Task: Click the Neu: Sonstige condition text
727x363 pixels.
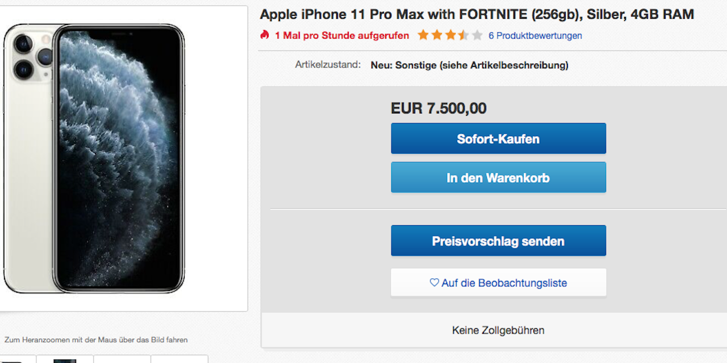Action: click(x=469, y=65)
